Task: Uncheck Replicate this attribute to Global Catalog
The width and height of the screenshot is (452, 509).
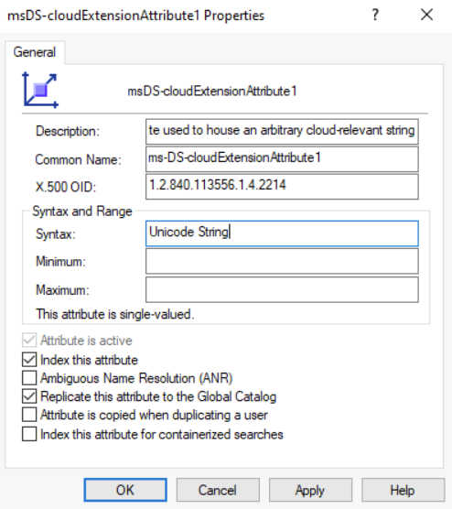Action: click(x=29, y=396)
